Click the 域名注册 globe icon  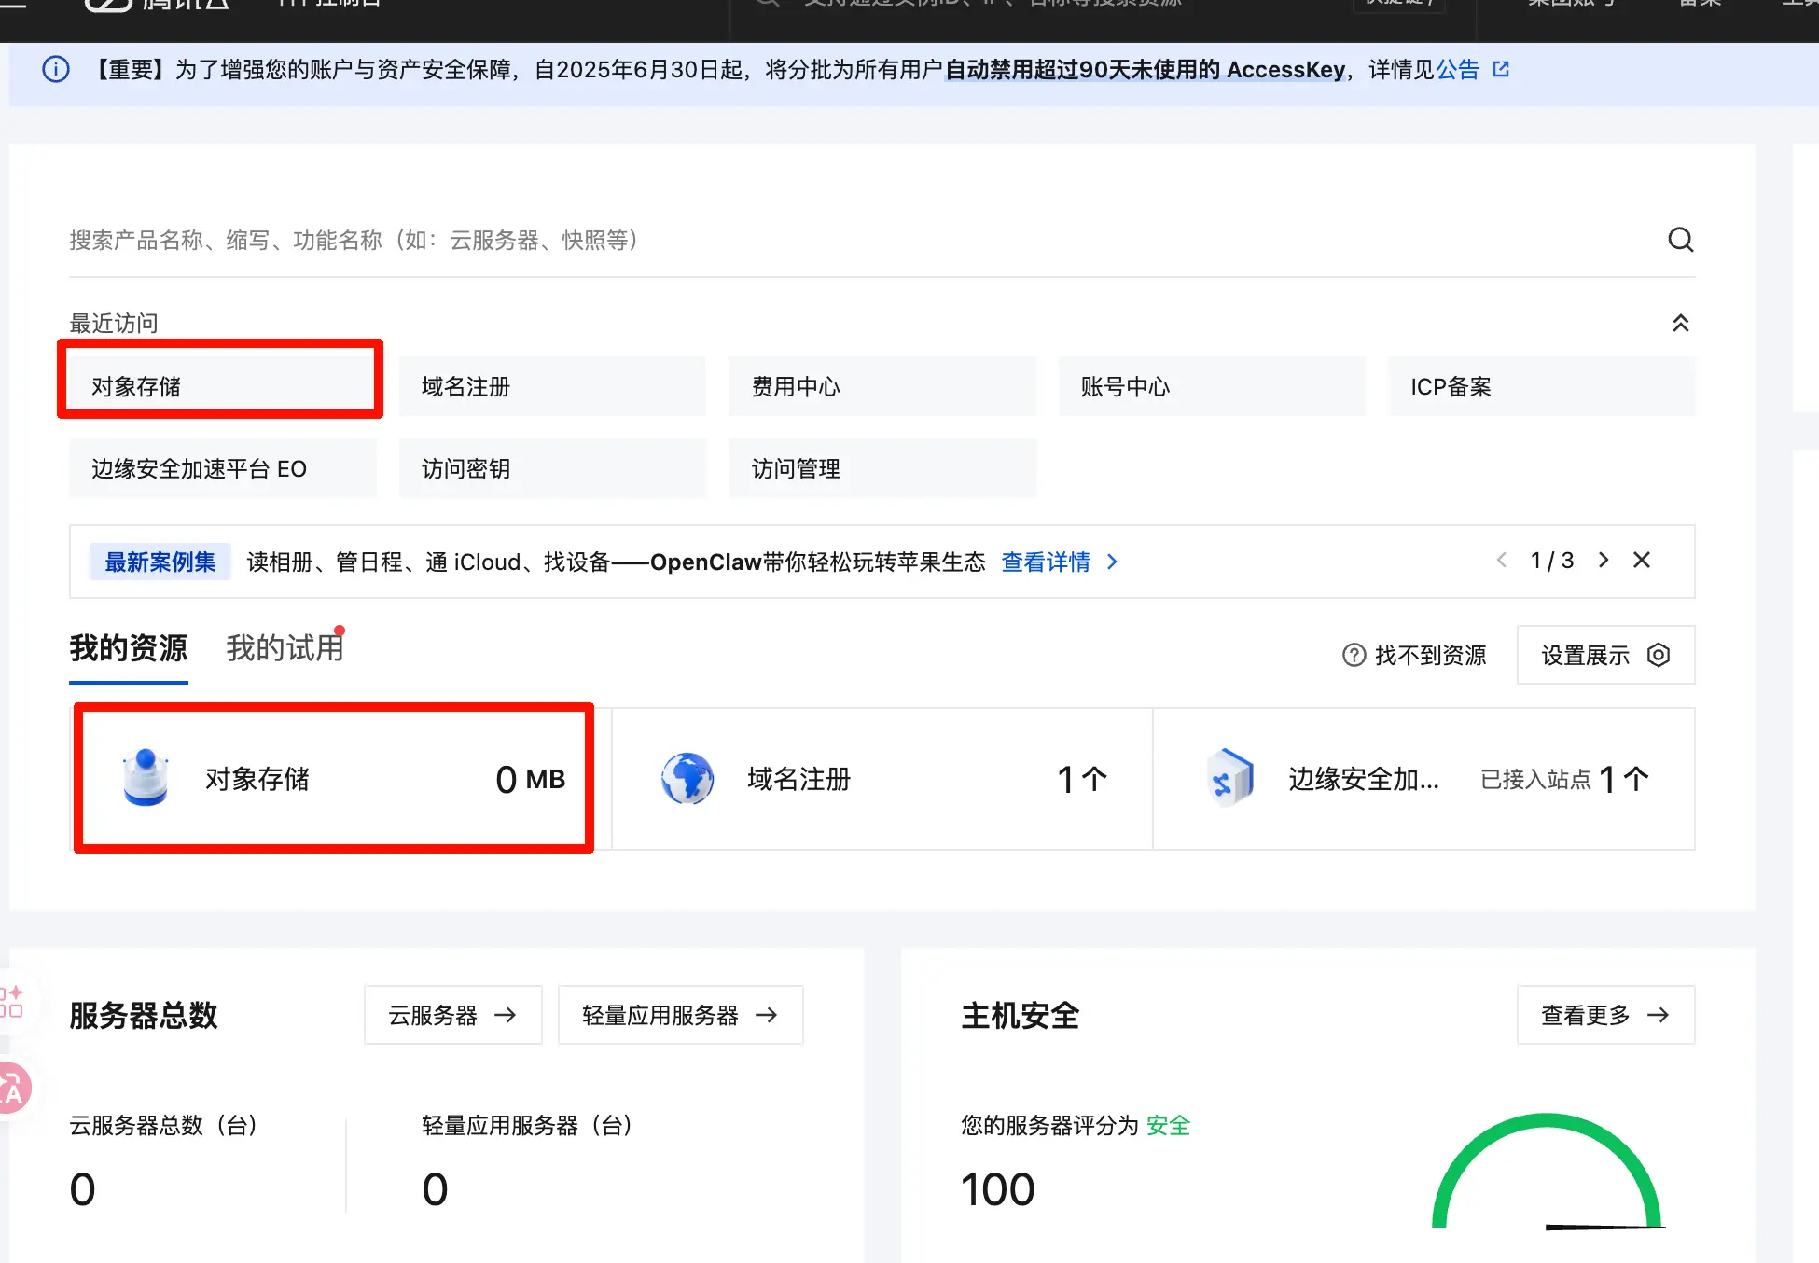(x=687, y=778)
